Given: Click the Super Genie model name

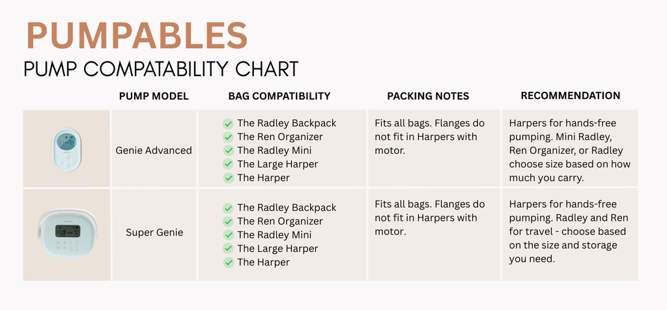Looking at the screenshot, I should pos(154,232).
